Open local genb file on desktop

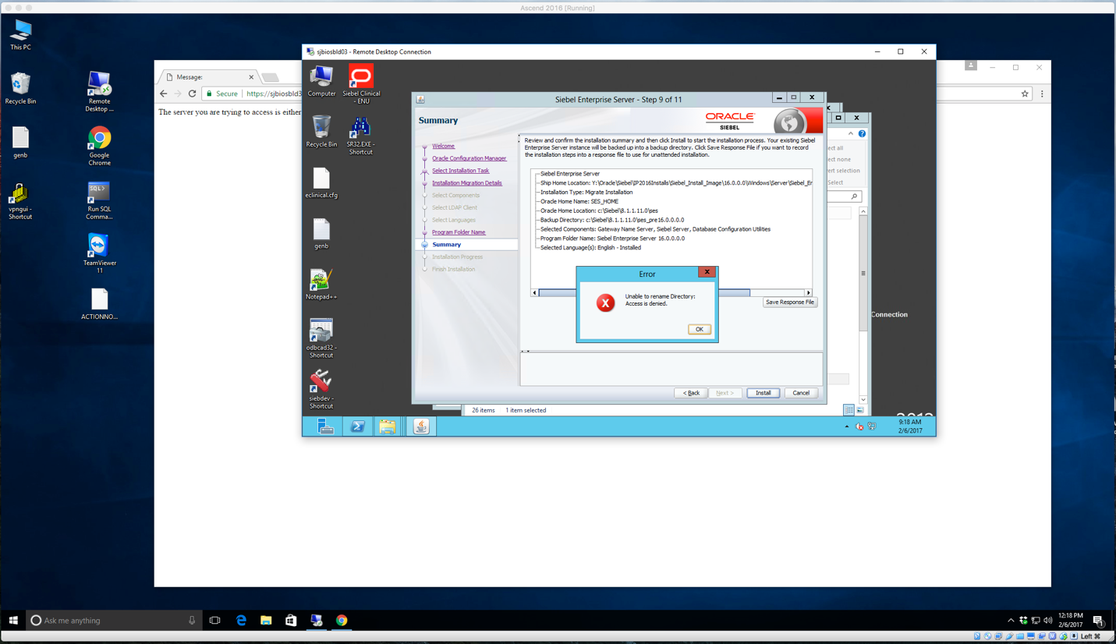pyautogui.click(x=20, y=143)
